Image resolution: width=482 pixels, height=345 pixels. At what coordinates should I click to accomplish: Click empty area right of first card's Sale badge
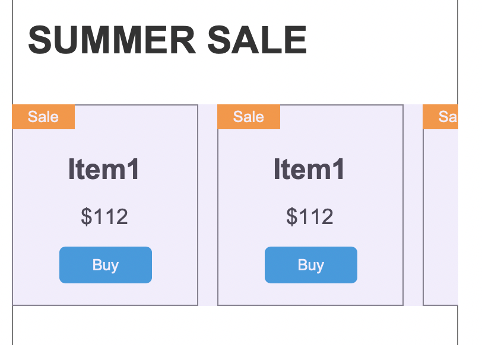[x=135, y=117]
